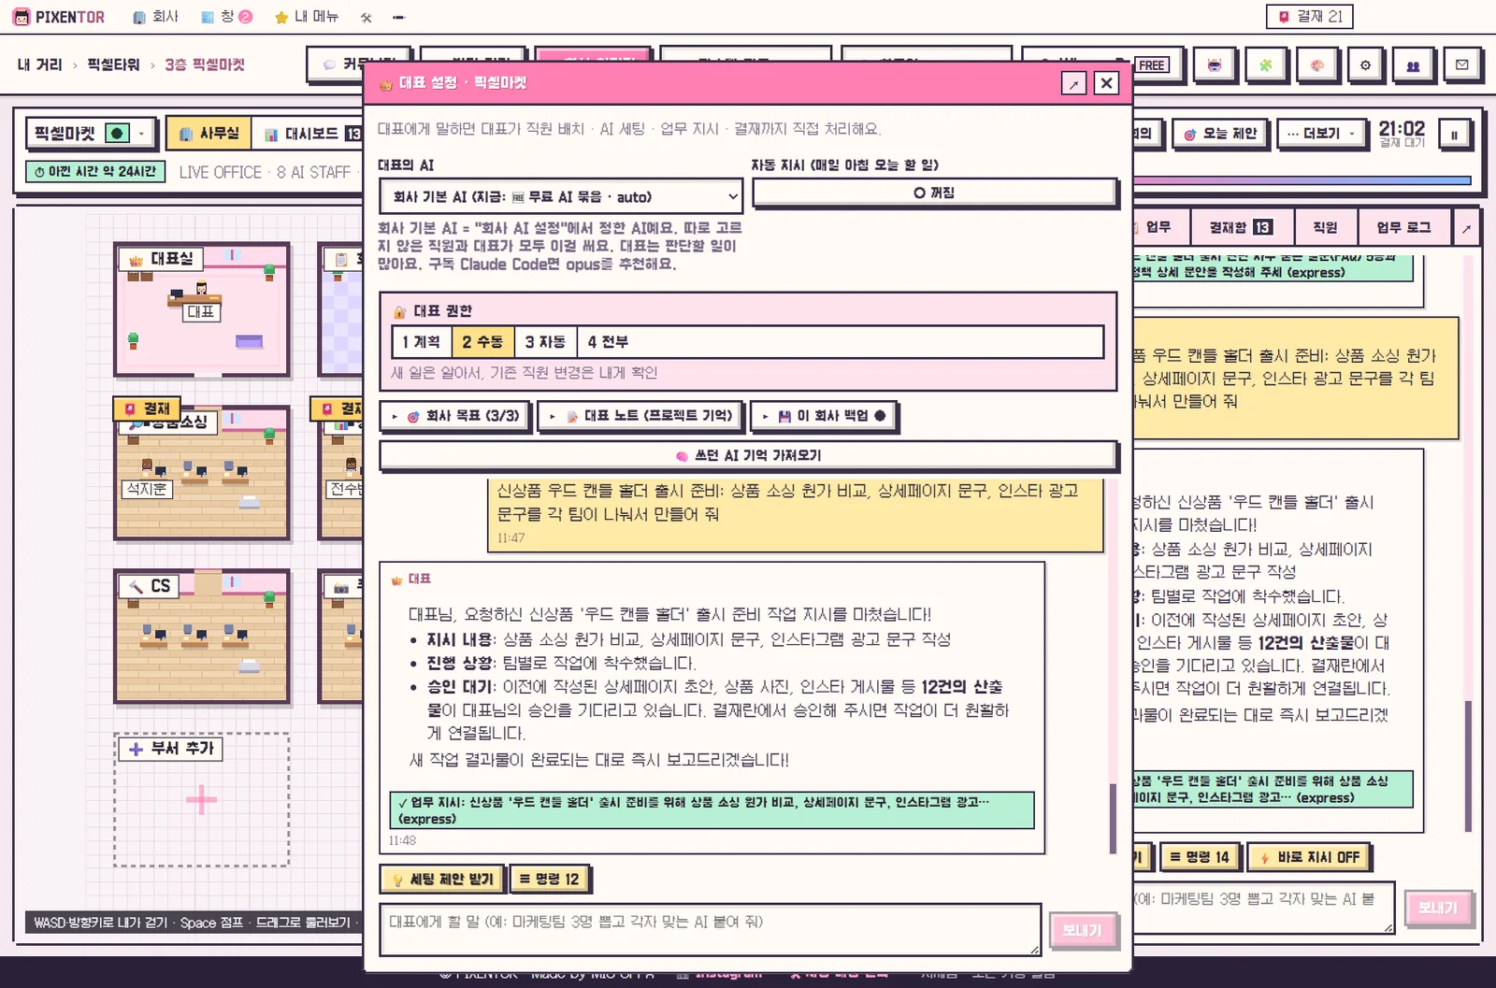Expand 대표 노트 (프로젝트 기억) section
This screenshot has width=1496, height=988.
point(640,416)
